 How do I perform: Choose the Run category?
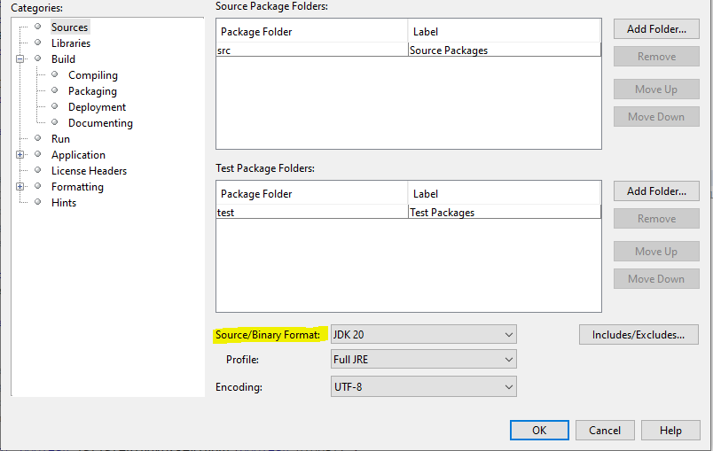pyautogui.click(x=60, y=139)
